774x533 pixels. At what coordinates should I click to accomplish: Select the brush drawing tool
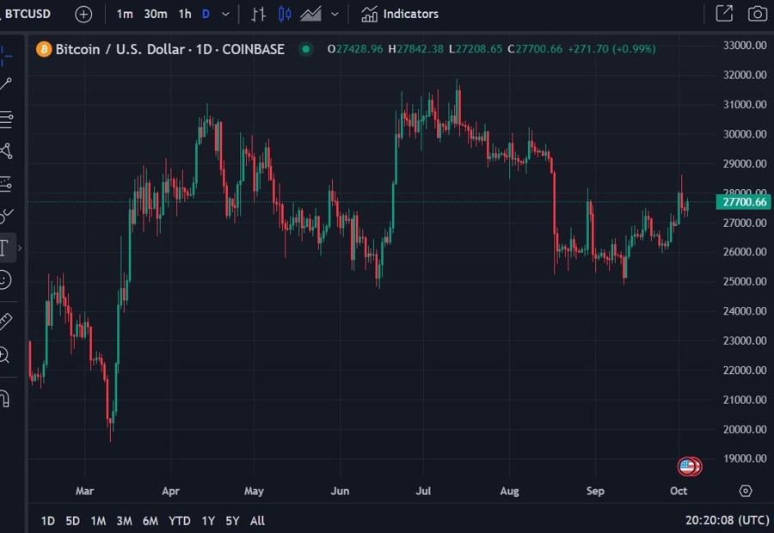tap(6, 215)
